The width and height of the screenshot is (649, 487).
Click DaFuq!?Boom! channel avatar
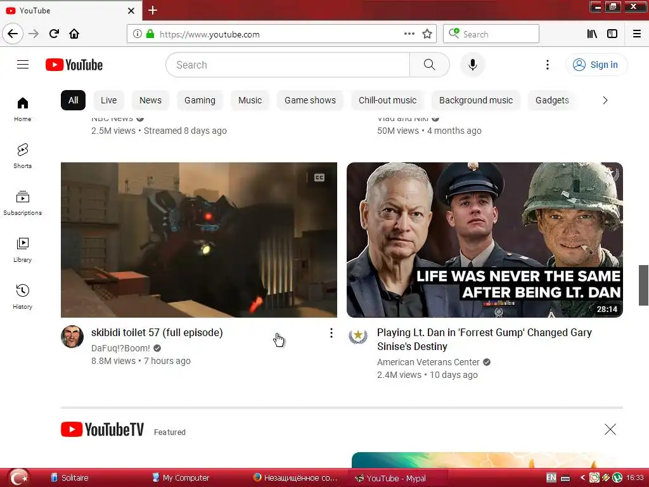coord(72,337)
